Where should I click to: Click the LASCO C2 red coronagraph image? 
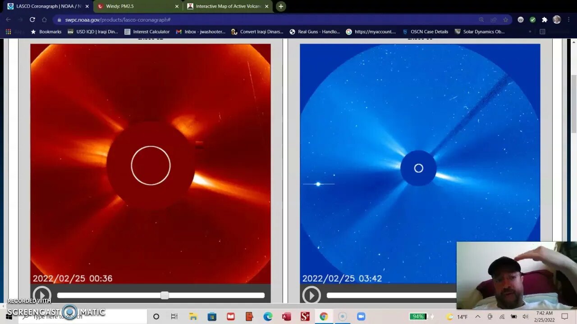(x=151, y=164)
